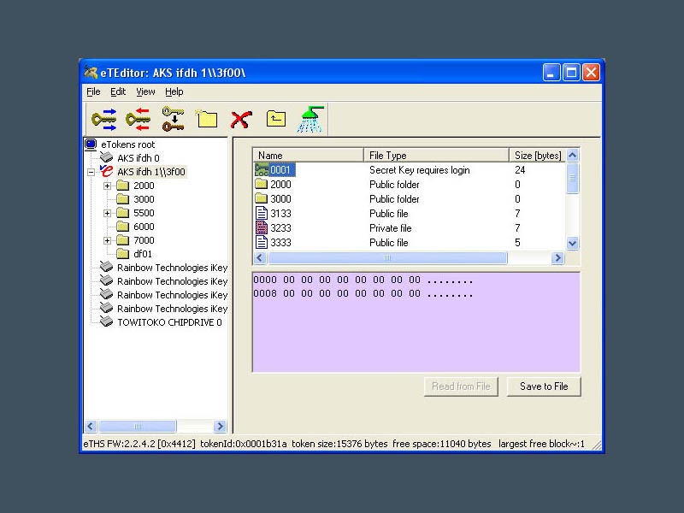
Task: Expand the 2000 folder tree node
Action: tap(108, 186)
